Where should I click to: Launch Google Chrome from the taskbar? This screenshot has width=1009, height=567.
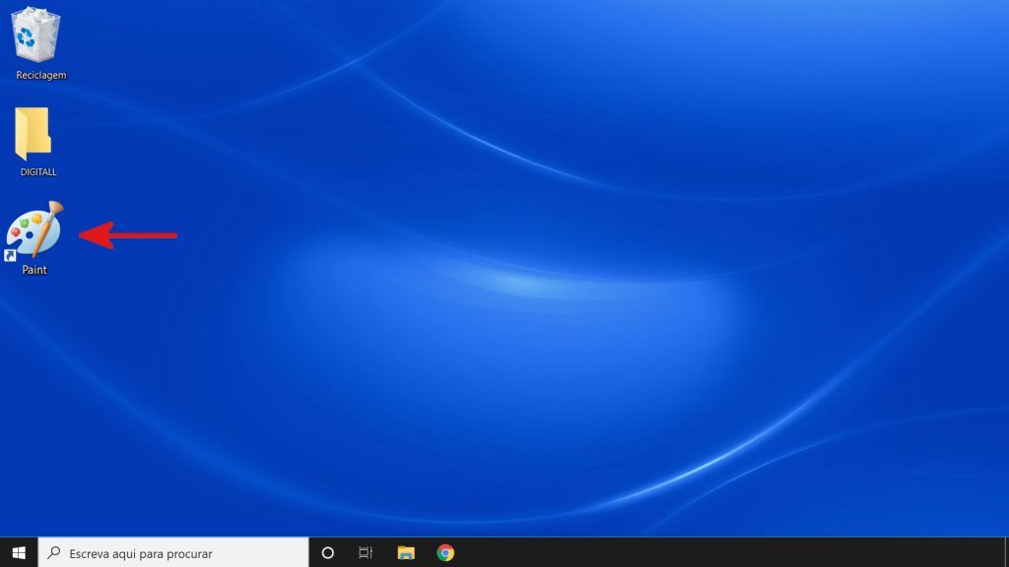(x=445, y=553)
